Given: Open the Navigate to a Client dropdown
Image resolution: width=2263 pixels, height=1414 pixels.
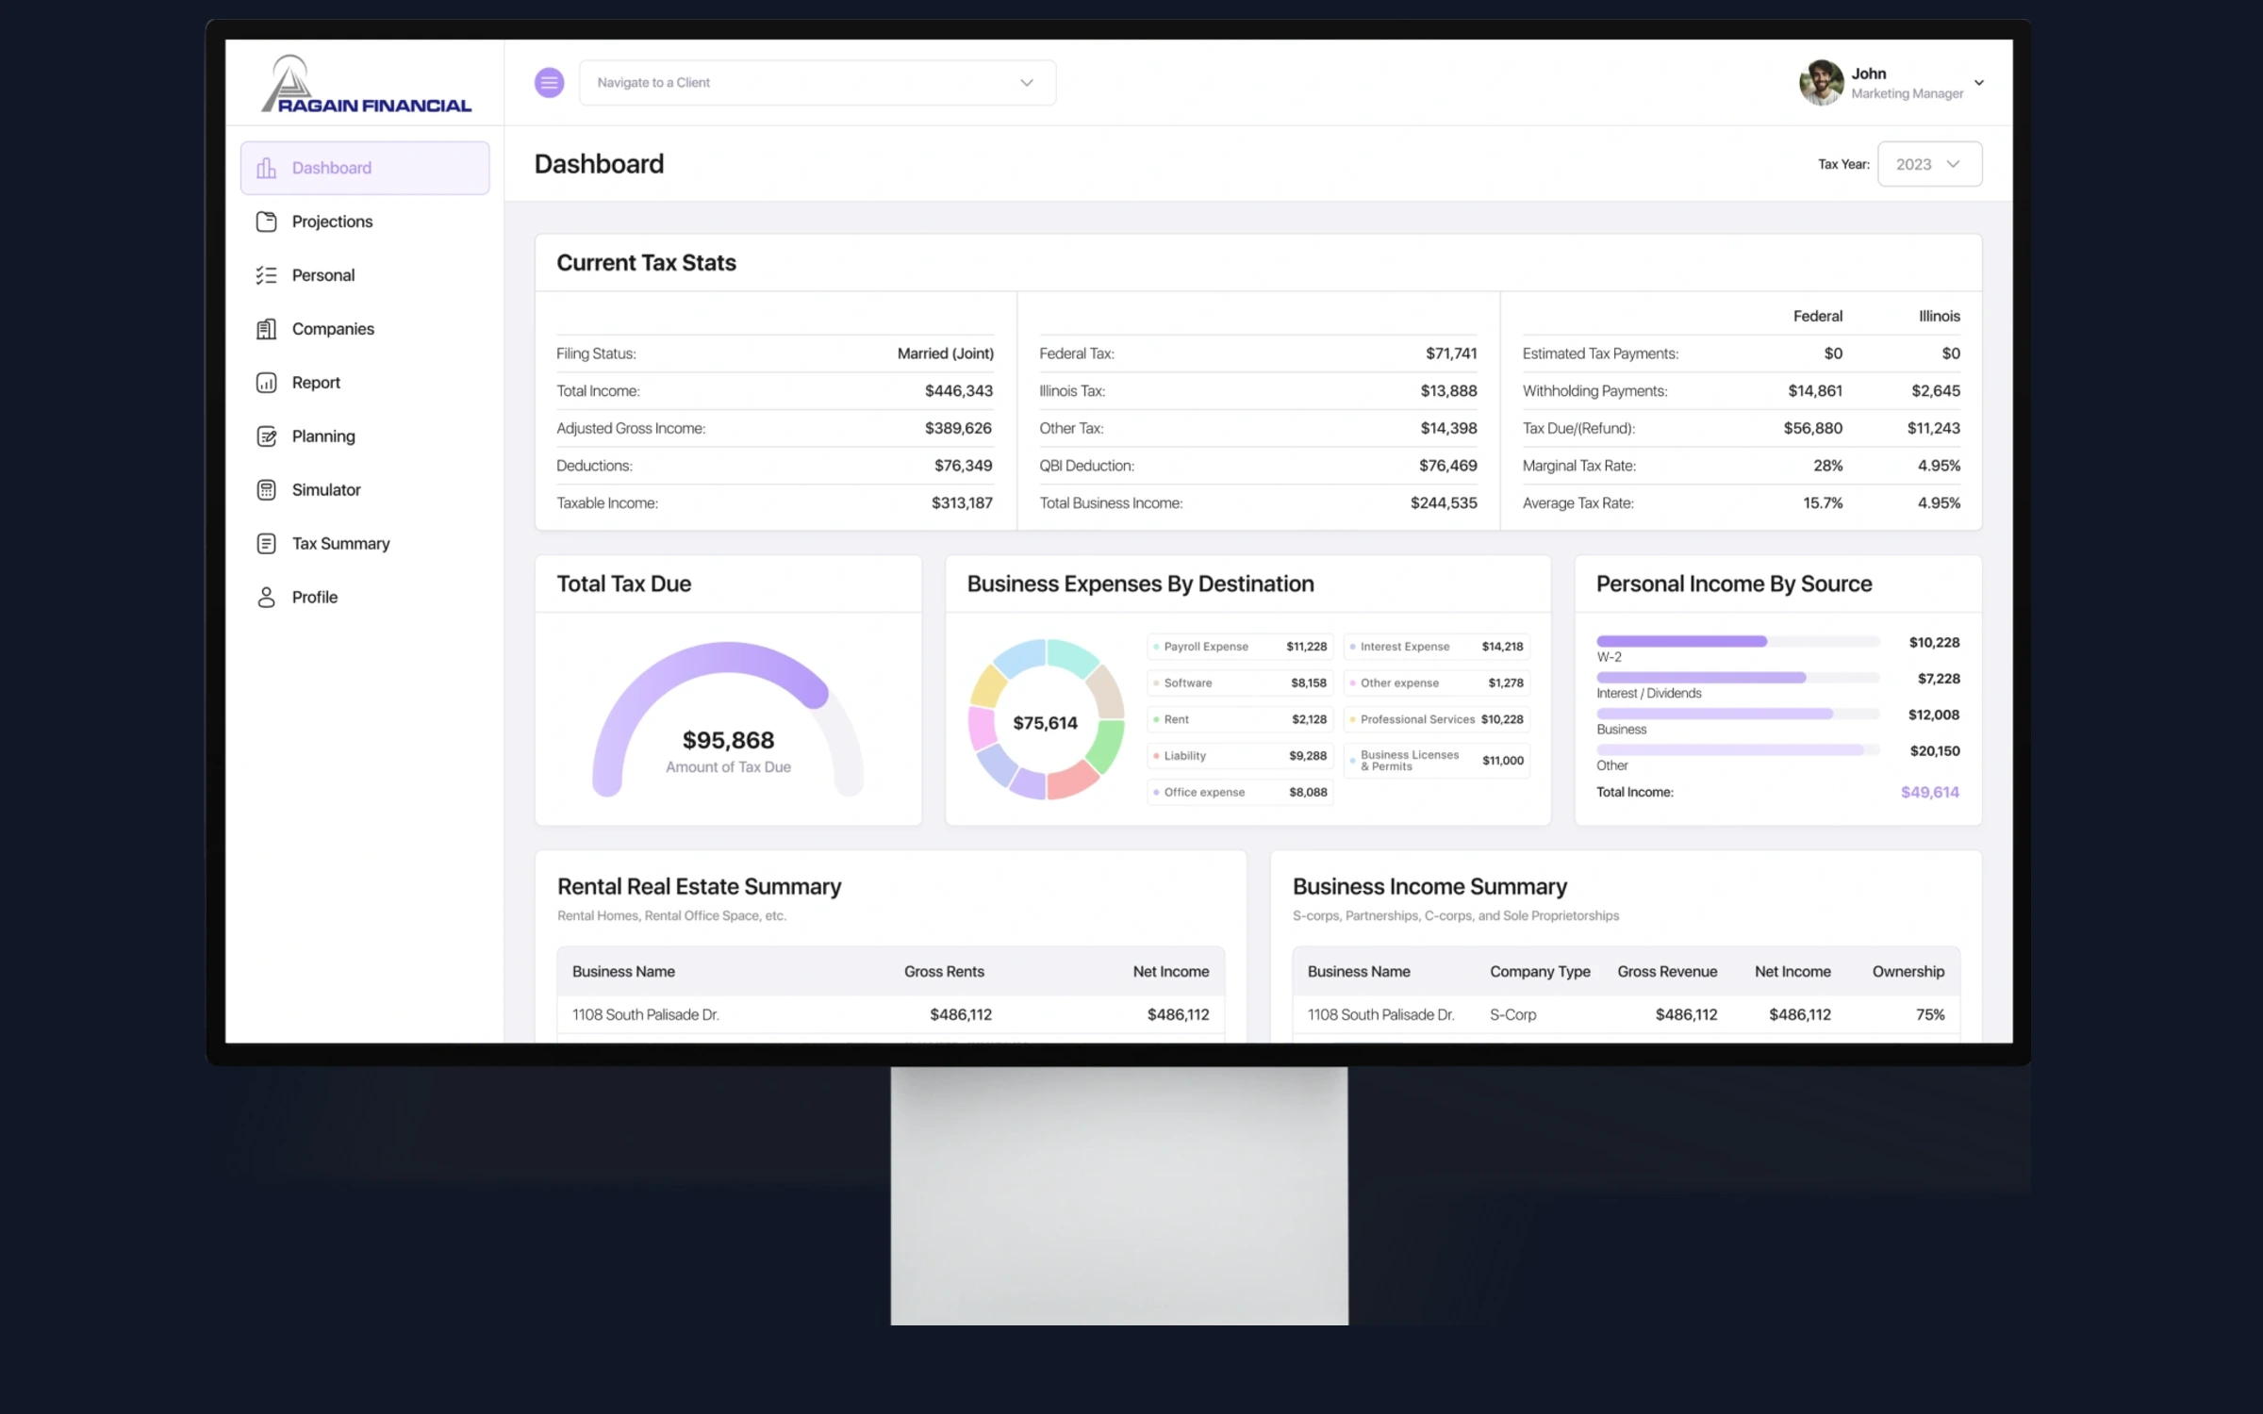Looking at the screenshot, I should point(818,83).
